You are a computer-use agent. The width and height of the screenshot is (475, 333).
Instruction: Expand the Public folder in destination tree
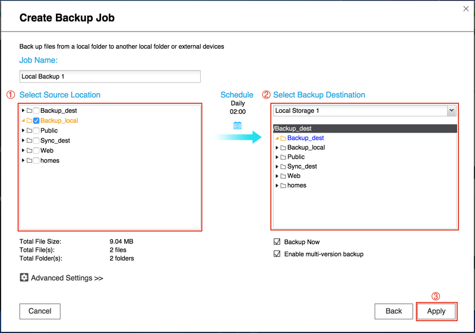[277, 157]
